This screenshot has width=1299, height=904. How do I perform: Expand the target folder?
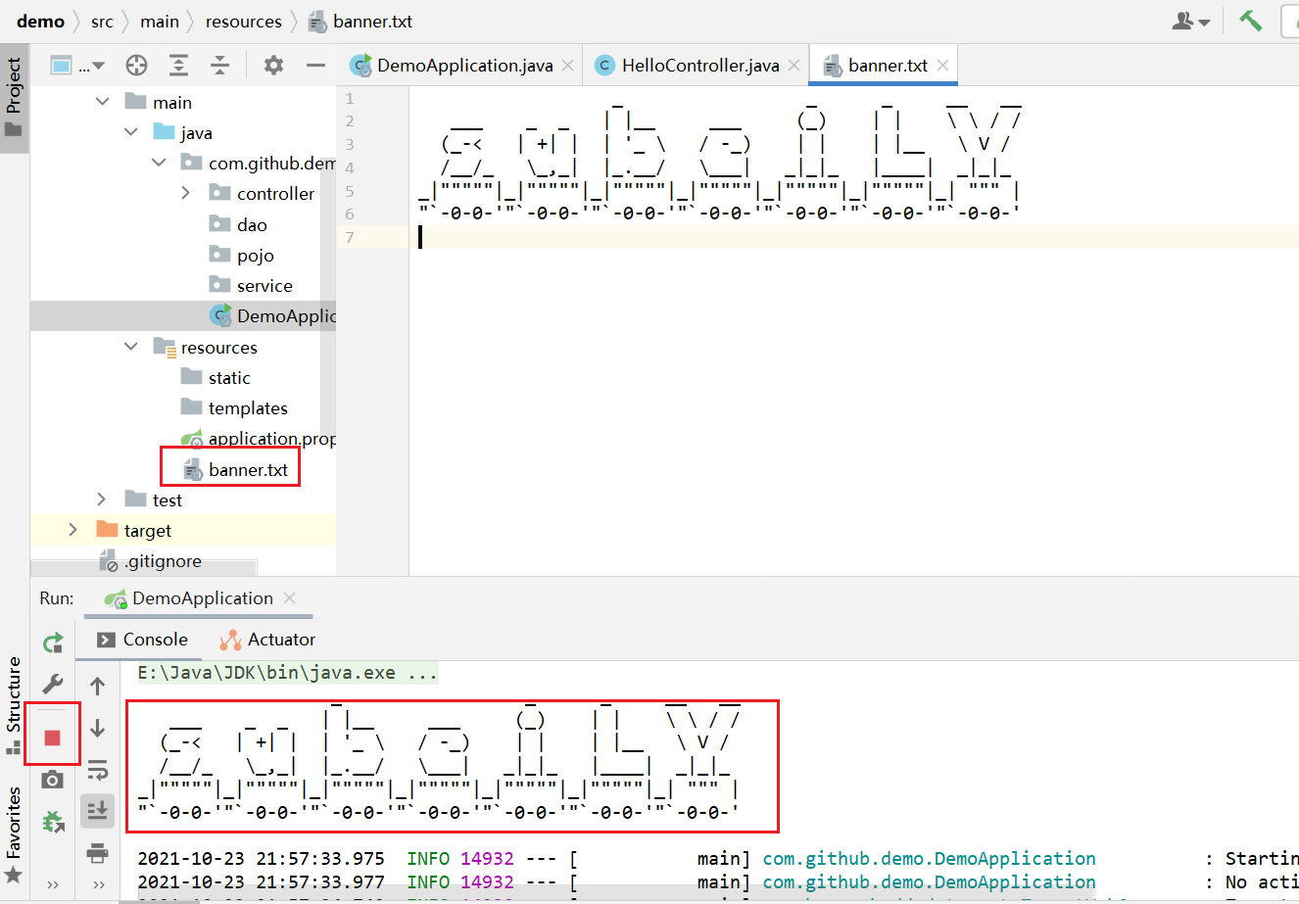(73, 530)
